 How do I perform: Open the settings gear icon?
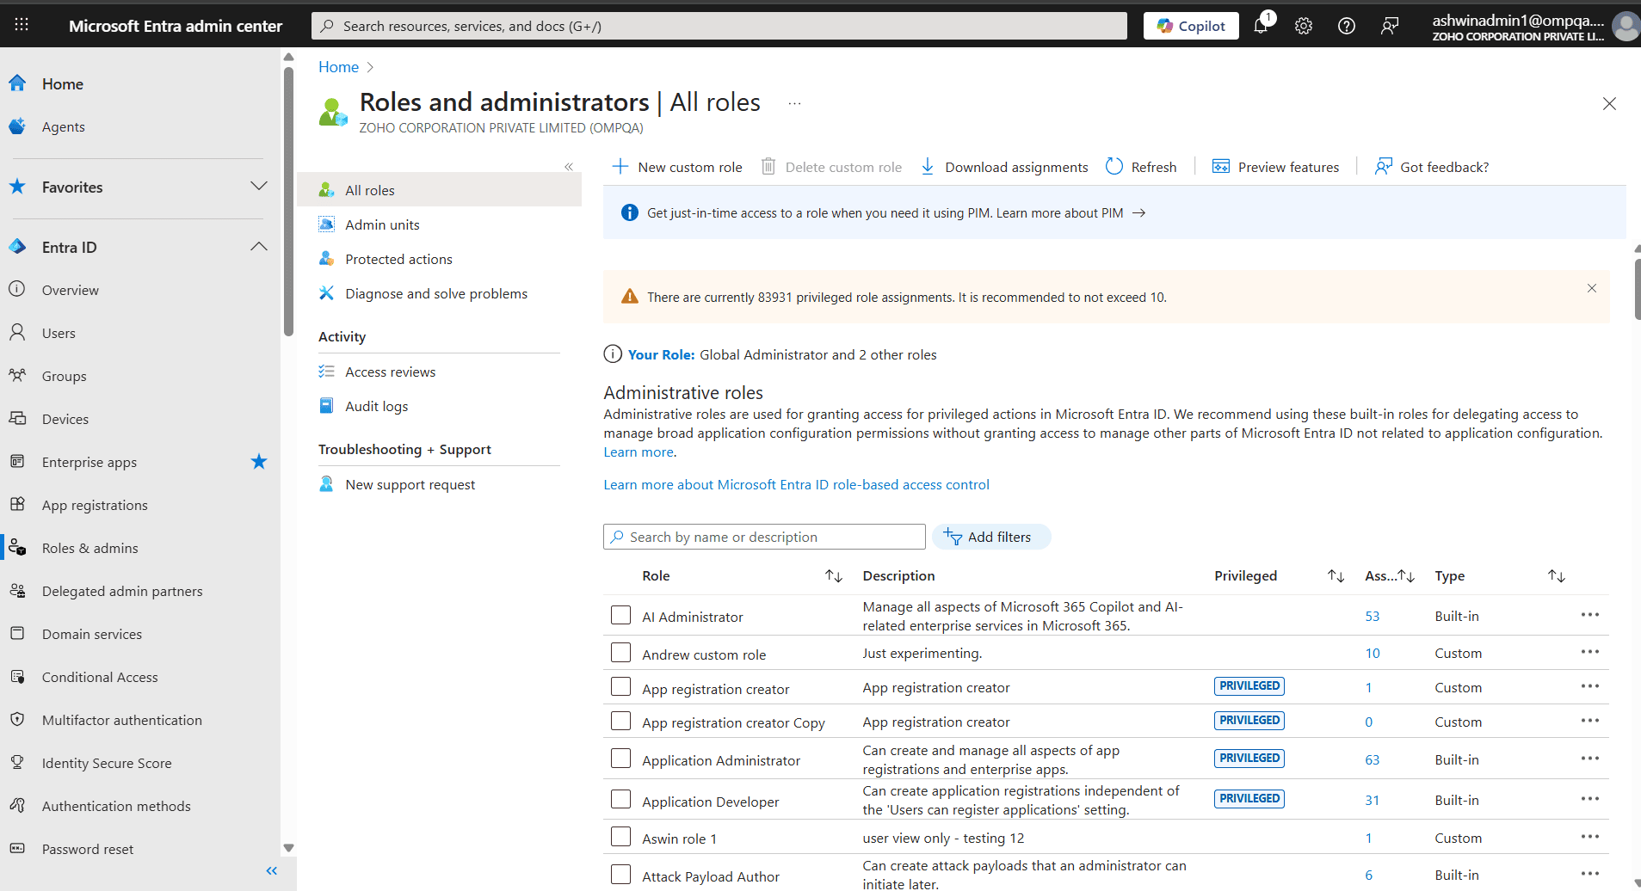pos(1303,26)
